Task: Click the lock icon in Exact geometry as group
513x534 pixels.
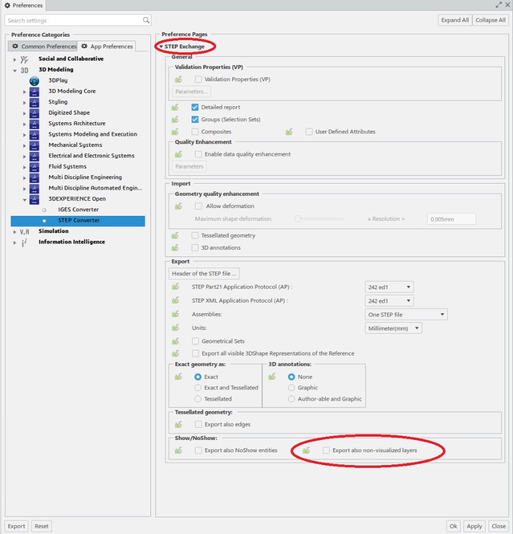Action: 178,377
